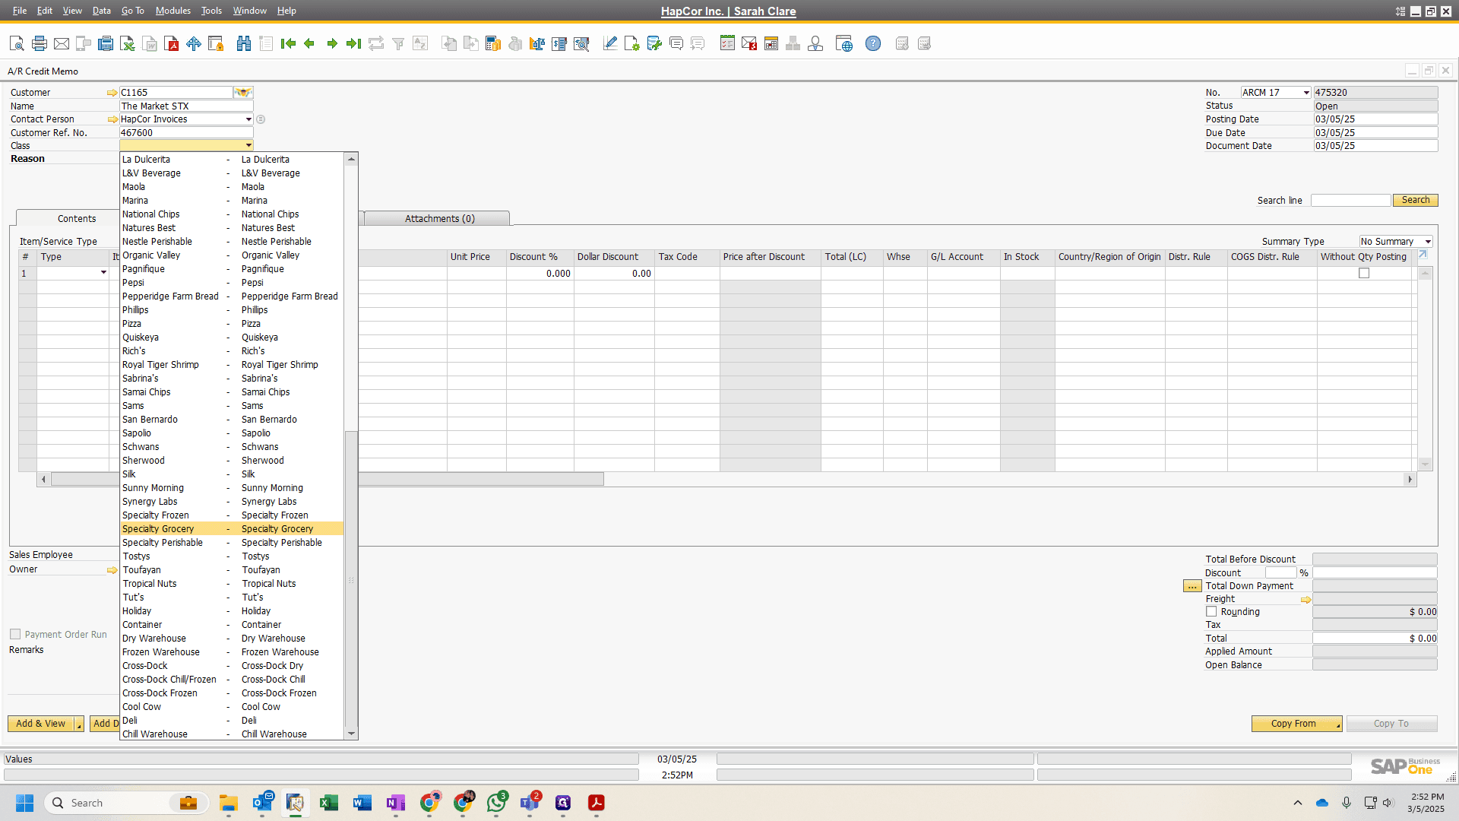Click the Launch Application arrow icon

194,44
